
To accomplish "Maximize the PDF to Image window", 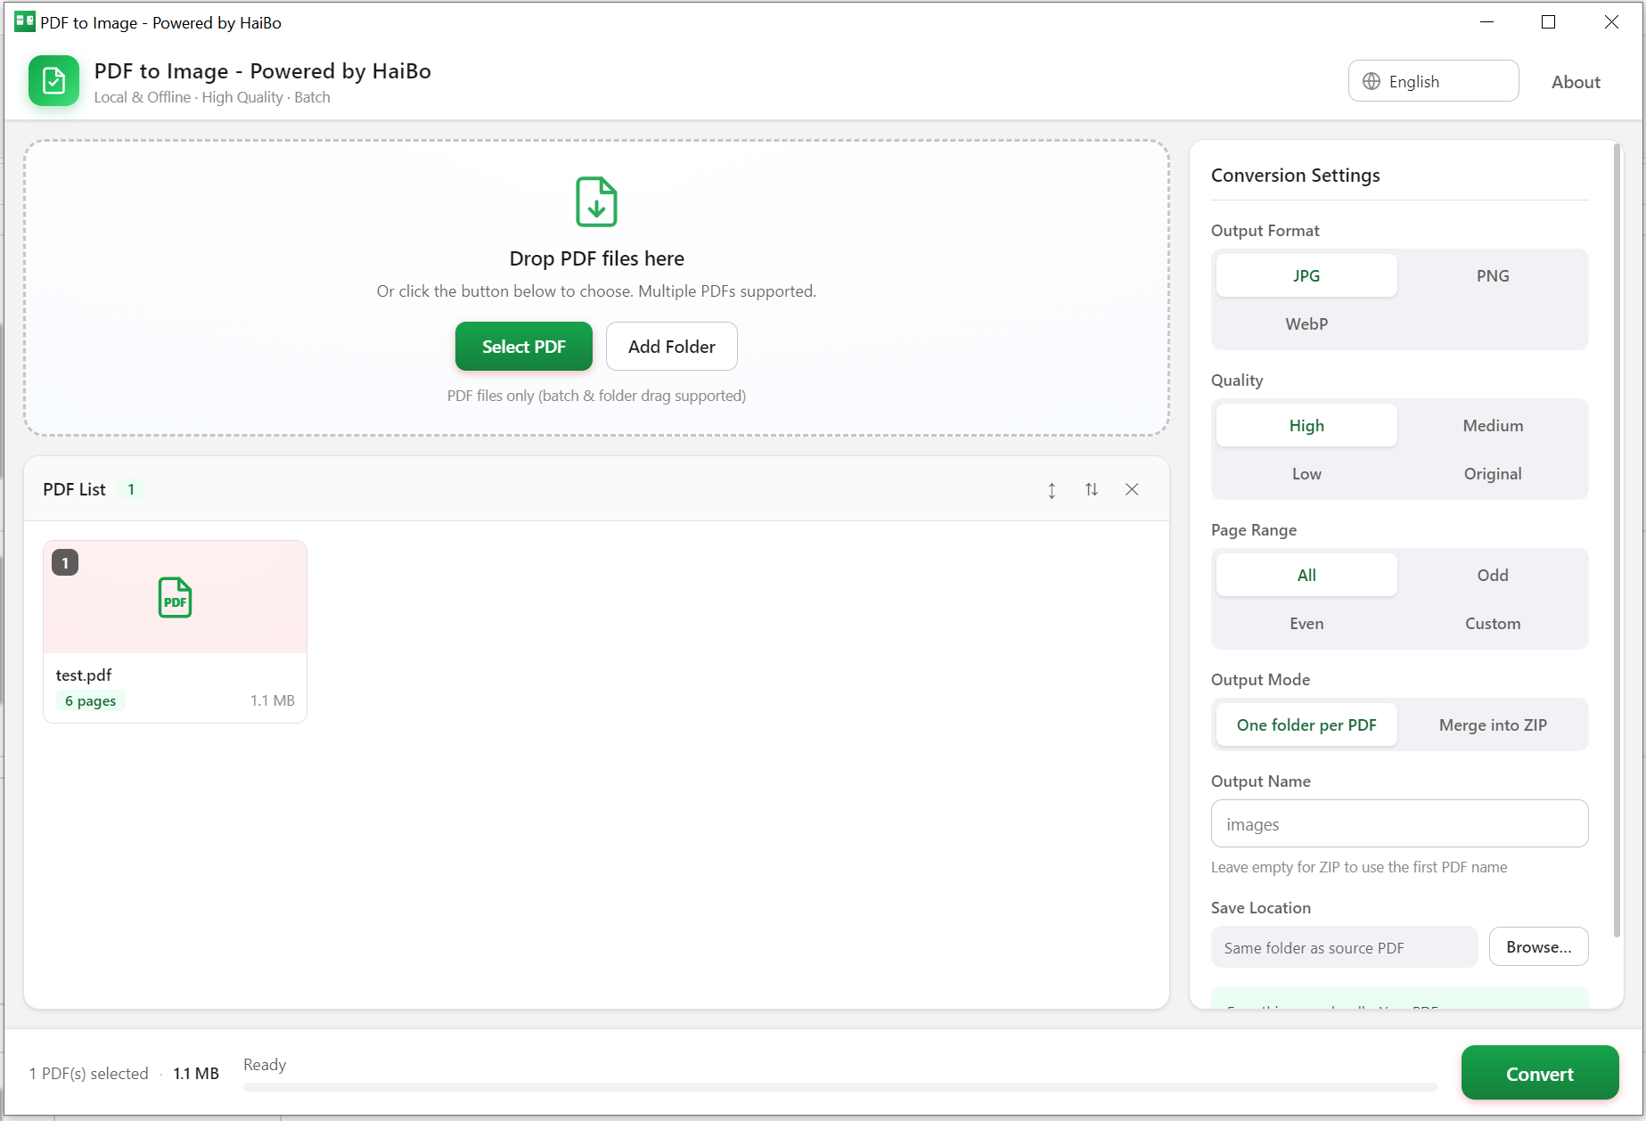I will pyautogui.click(x=1549, y=22).
